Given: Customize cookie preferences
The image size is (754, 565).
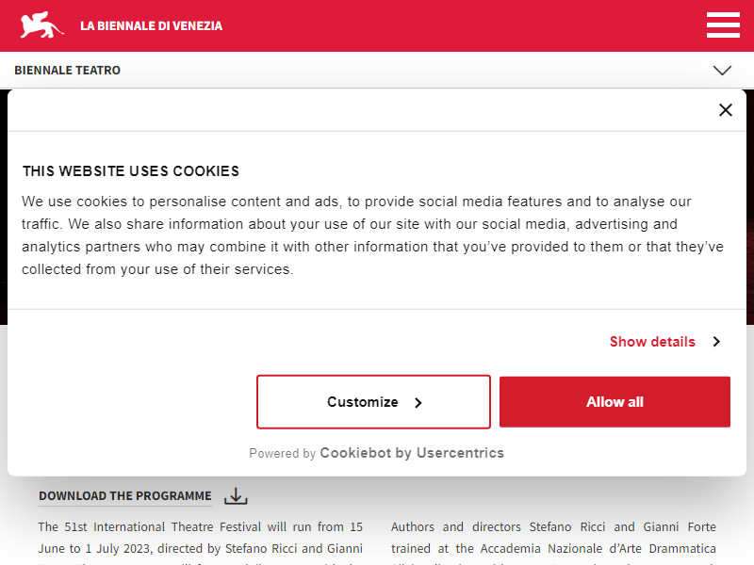Looking at the screenshot, I should [373, 402].
